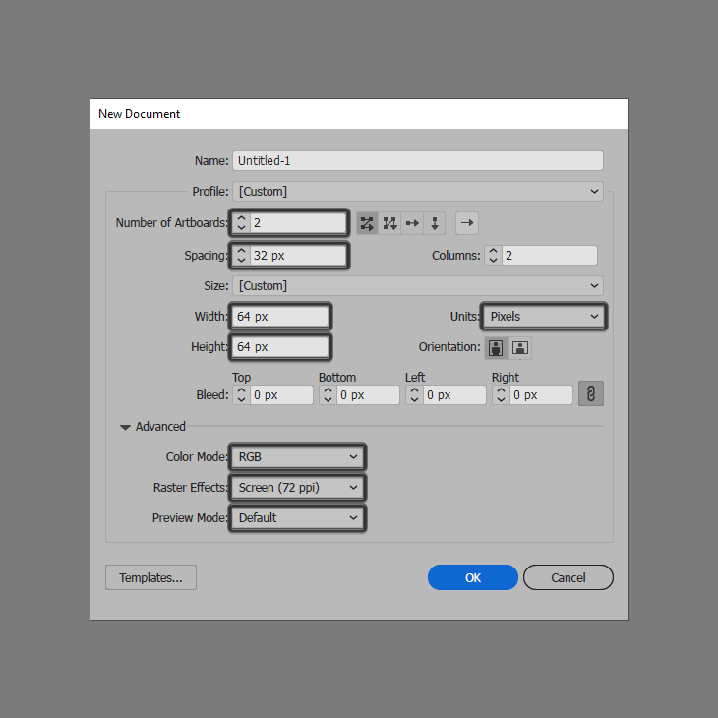Set orientation to Portrait
The image size is (718, 718).
point(497,348)
